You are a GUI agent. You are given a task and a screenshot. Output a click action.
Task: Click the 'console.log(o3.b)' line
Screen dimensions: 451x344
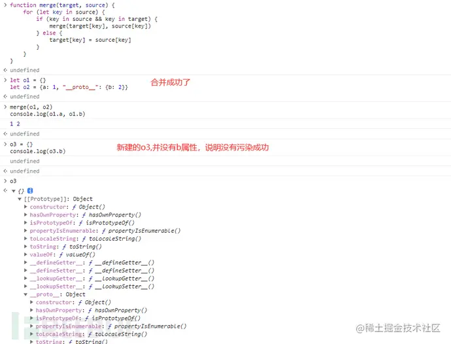(x=38, y=151)
